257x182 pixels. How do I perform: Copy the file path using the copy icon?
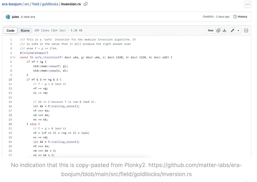(x=85, y=4)
